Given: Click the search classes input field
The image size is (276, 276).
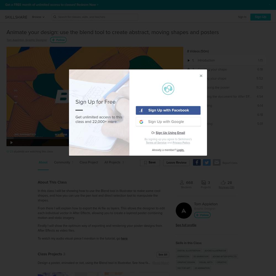Looking at the screenshot, I should coord(95,17).
